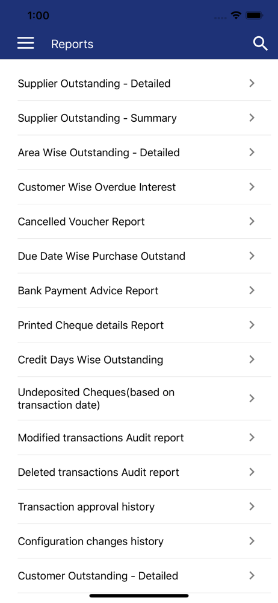Tap the arrow next to Customer Outstanding - Detailed

(252, 576)
